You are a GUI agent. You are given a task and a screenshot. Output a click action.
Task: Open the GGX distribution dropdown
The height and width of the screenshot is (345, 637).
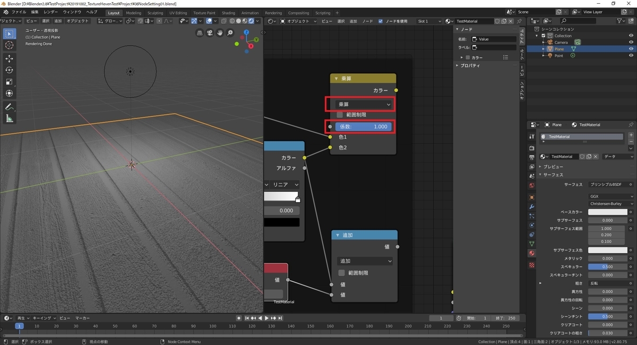pos(612,196)
